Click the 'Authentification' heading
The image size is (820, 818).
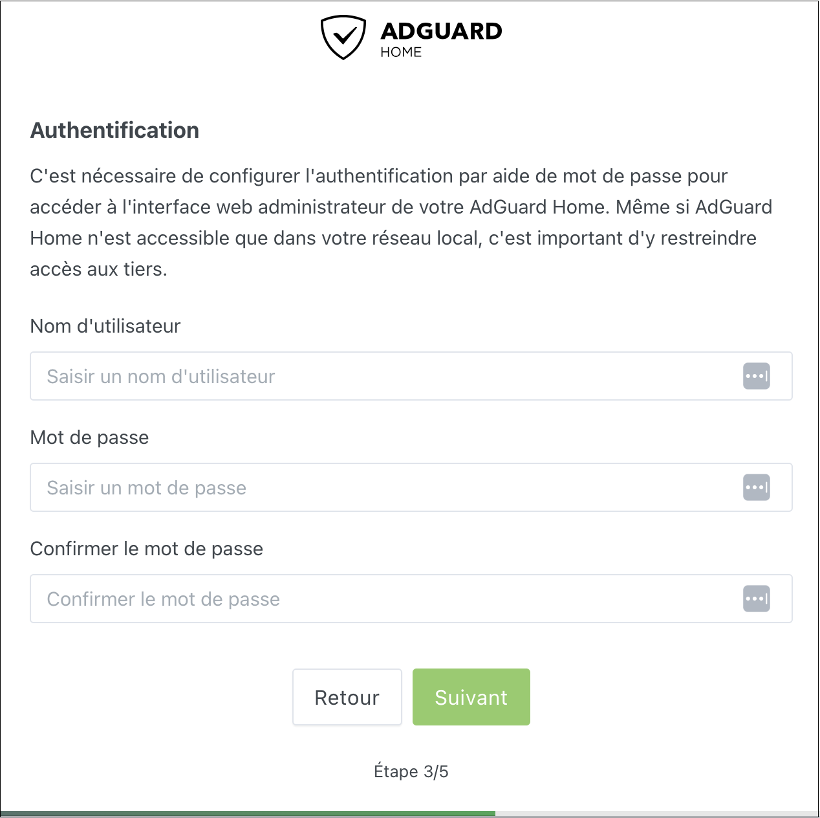[114, 130]
